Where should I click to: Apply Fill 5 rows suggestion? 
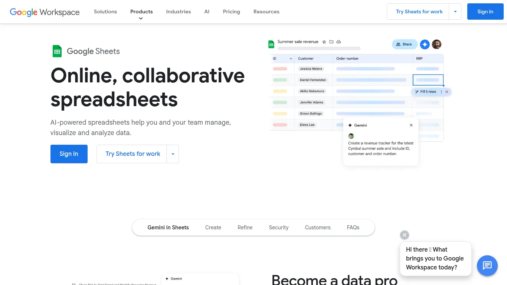coord(427,92)
